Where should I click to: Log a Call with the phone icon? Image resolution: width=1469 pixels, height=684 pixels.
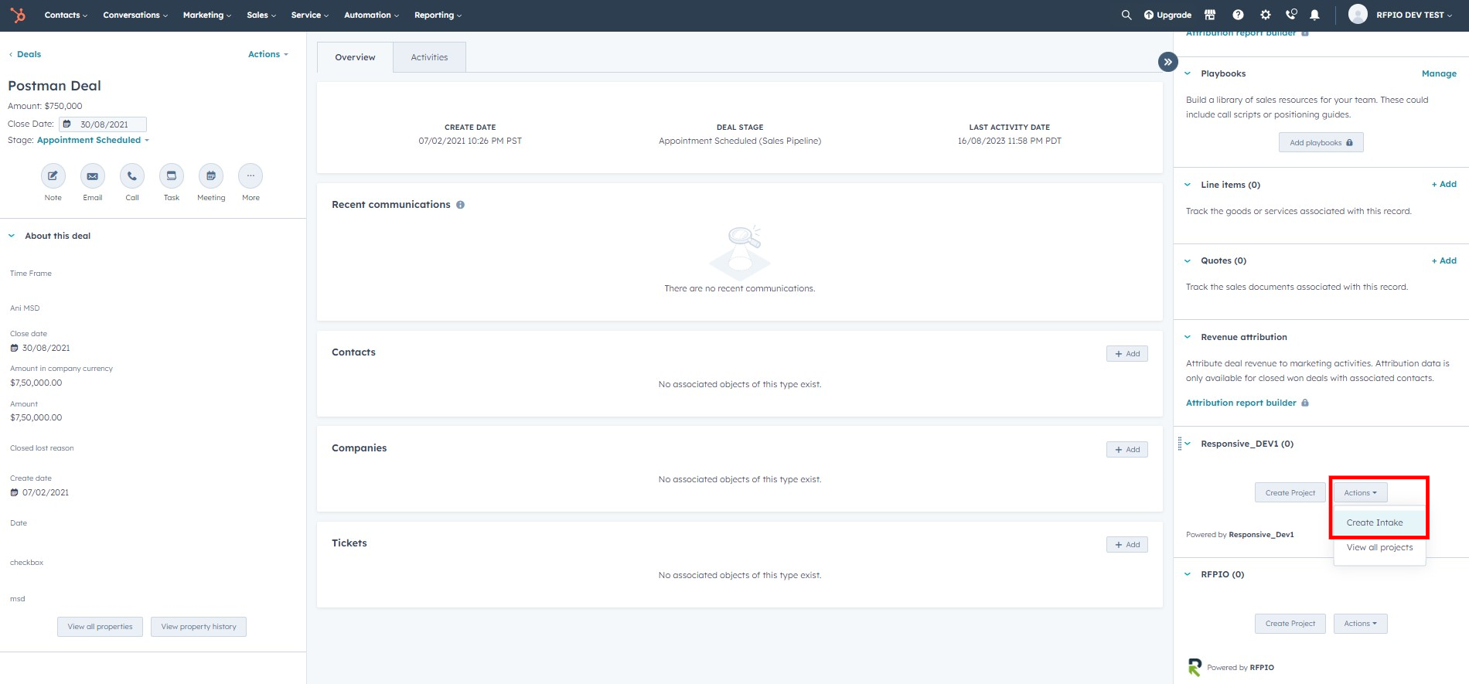tap(132, 176)
